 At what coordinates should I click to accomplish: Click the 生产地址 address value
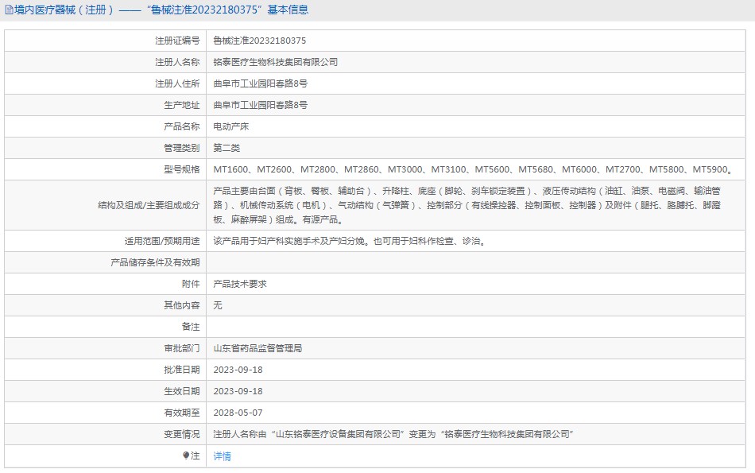point(261,105)
